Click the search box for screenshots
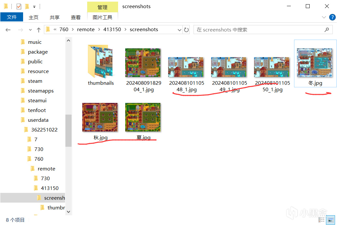Viewport: 337px width, 225px height. click(263, 30)
